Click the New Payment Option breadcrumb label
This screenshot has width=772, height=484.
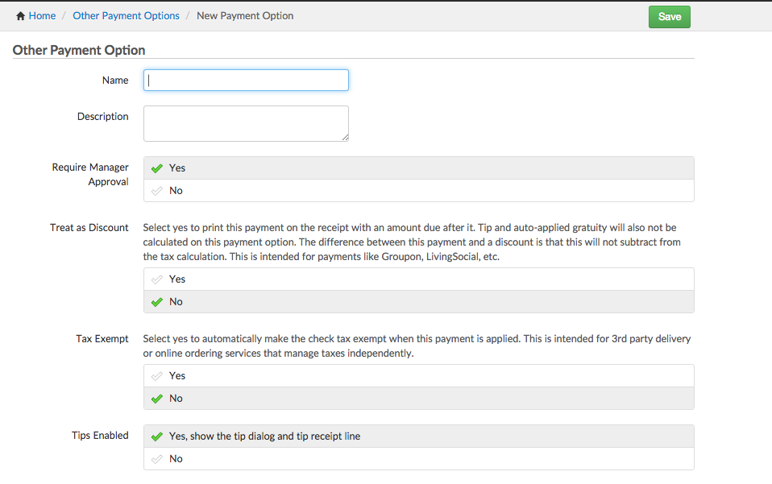[x=245, y=15]
